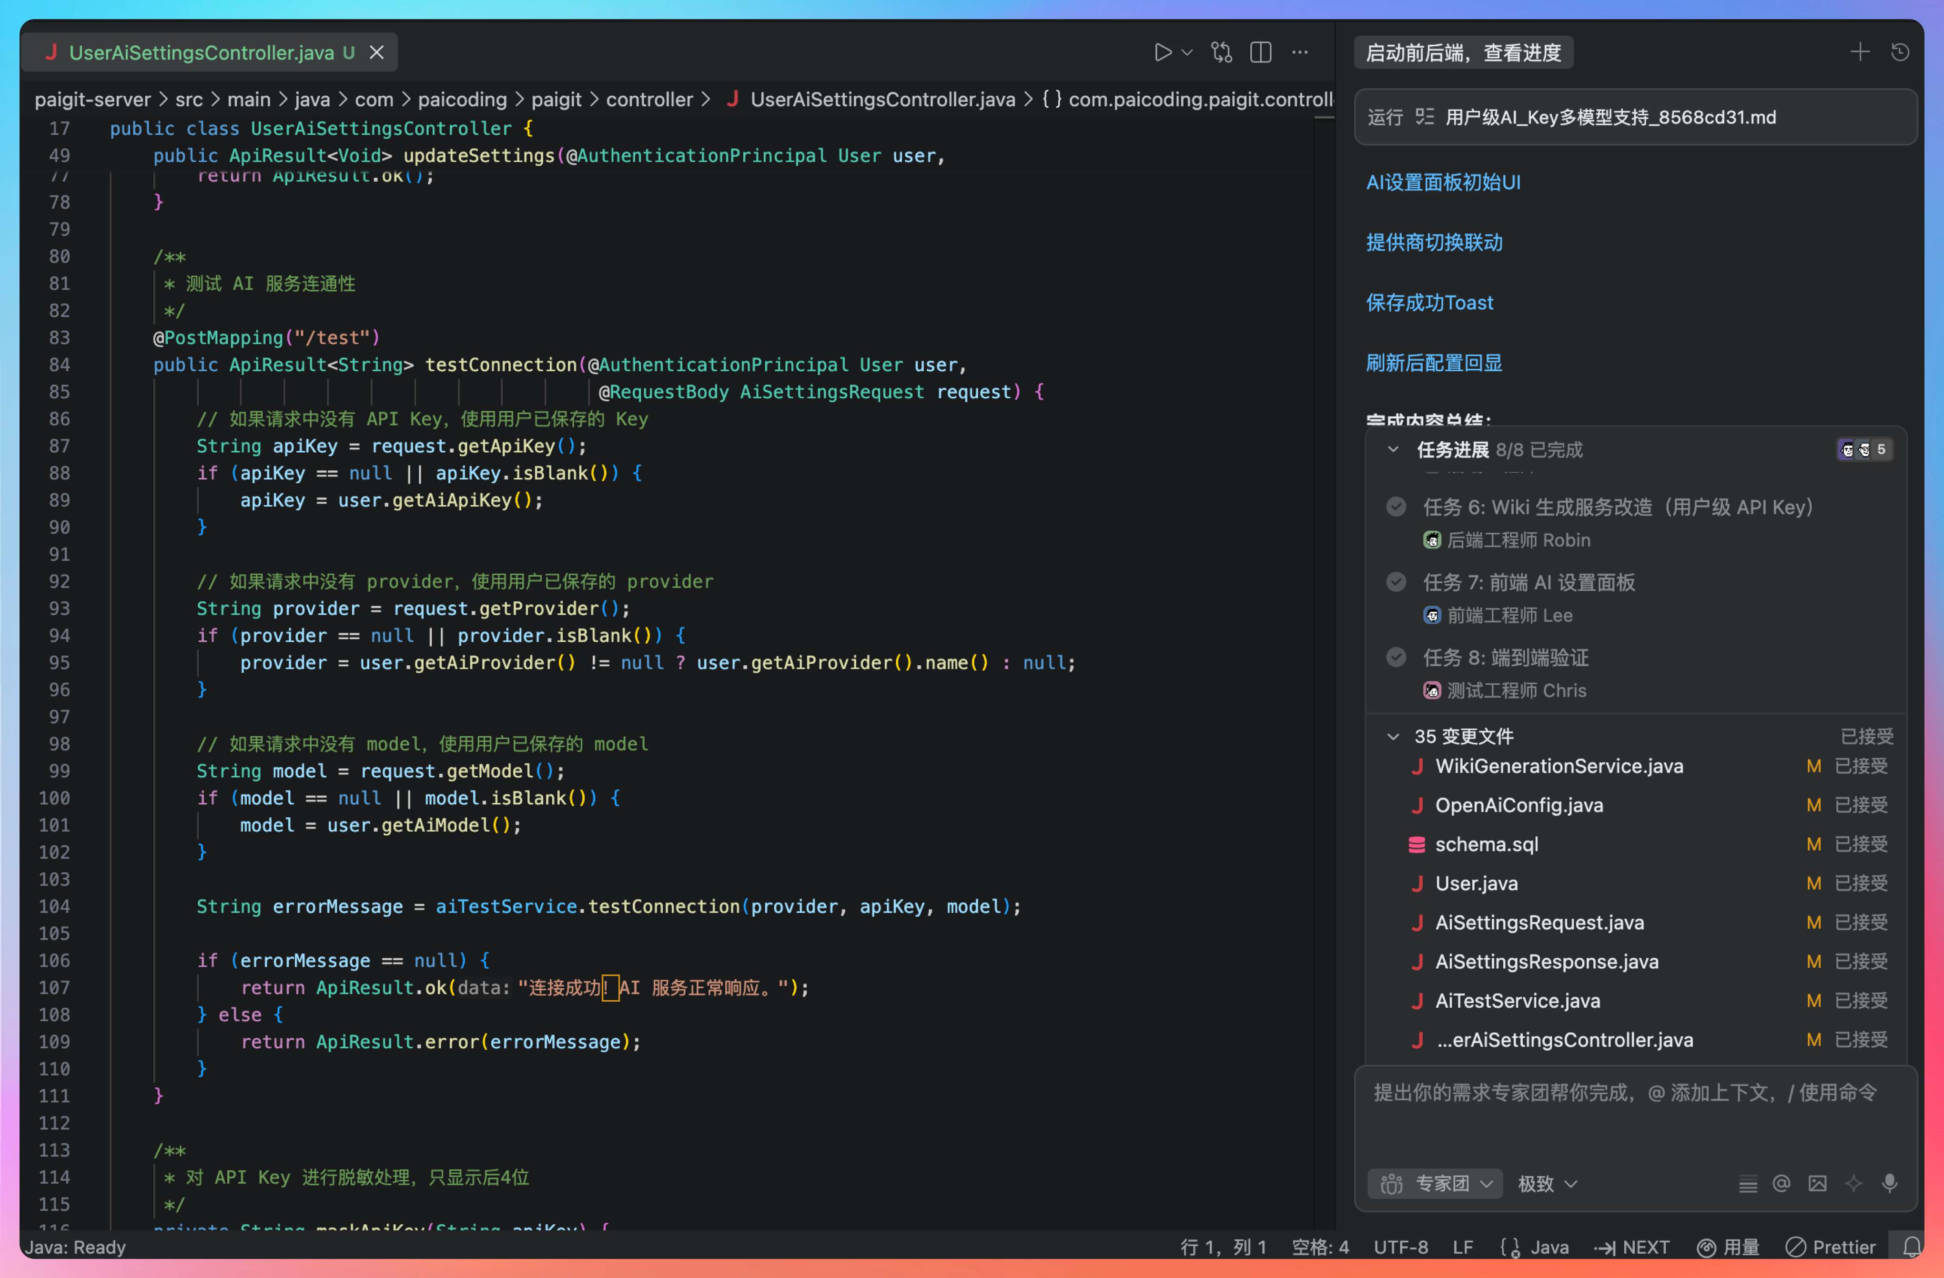Screen dimensions: 1944x1278
Task: Start a new chat with plus icon
Action: coord(1860,52)
